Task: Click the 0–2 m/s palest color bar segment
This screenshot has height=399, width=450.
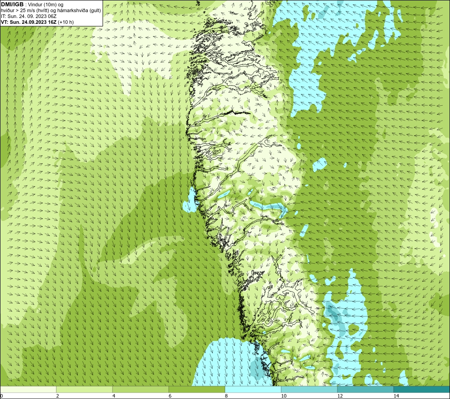Action: (28, 389)
